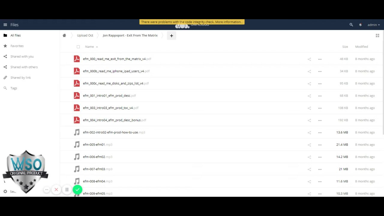This screenshot has height=216, width=384.
Task: Open efm-008-efm04.mp3 file
Action: [97, 181]
